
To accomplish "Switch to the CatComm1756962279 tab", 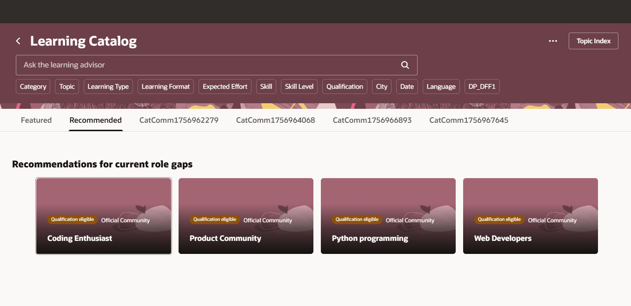I will point(179,120).
